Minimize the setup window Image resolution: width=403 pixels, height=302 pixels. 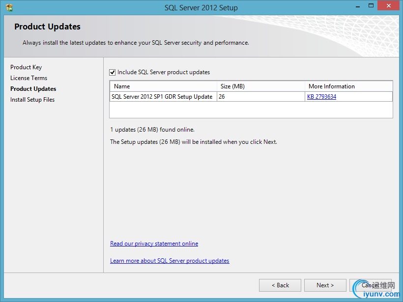357,6
